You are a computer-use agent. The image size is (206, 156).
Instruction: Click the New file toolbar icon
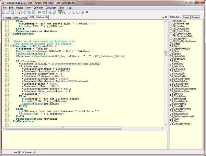tap(4, 12)
